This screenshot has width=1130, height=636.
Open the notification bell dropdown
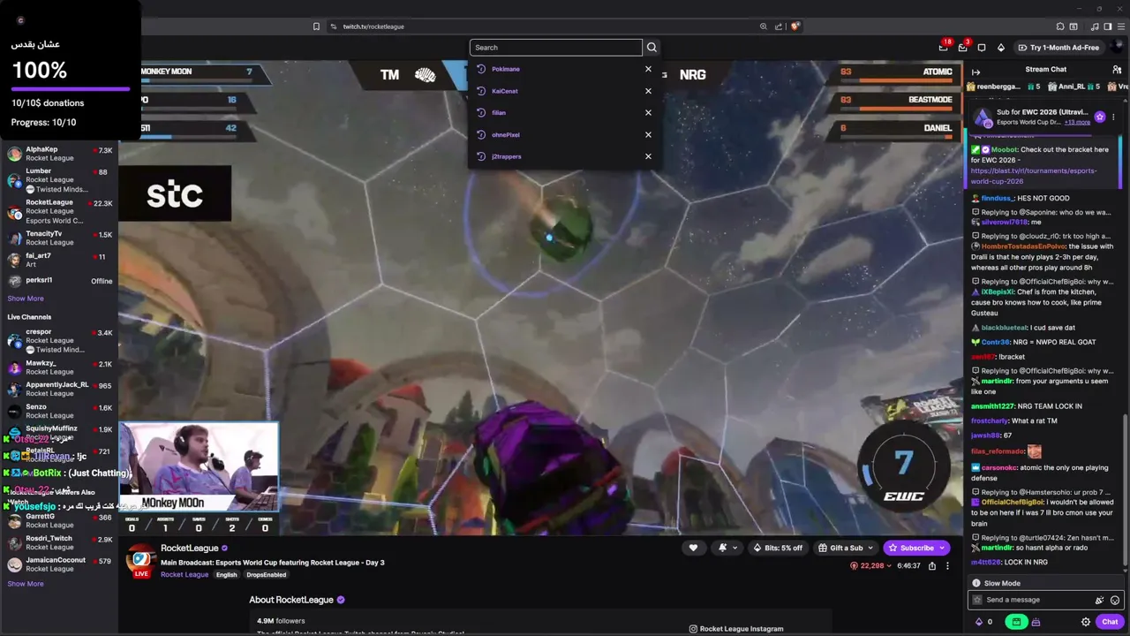coord(727,548)
